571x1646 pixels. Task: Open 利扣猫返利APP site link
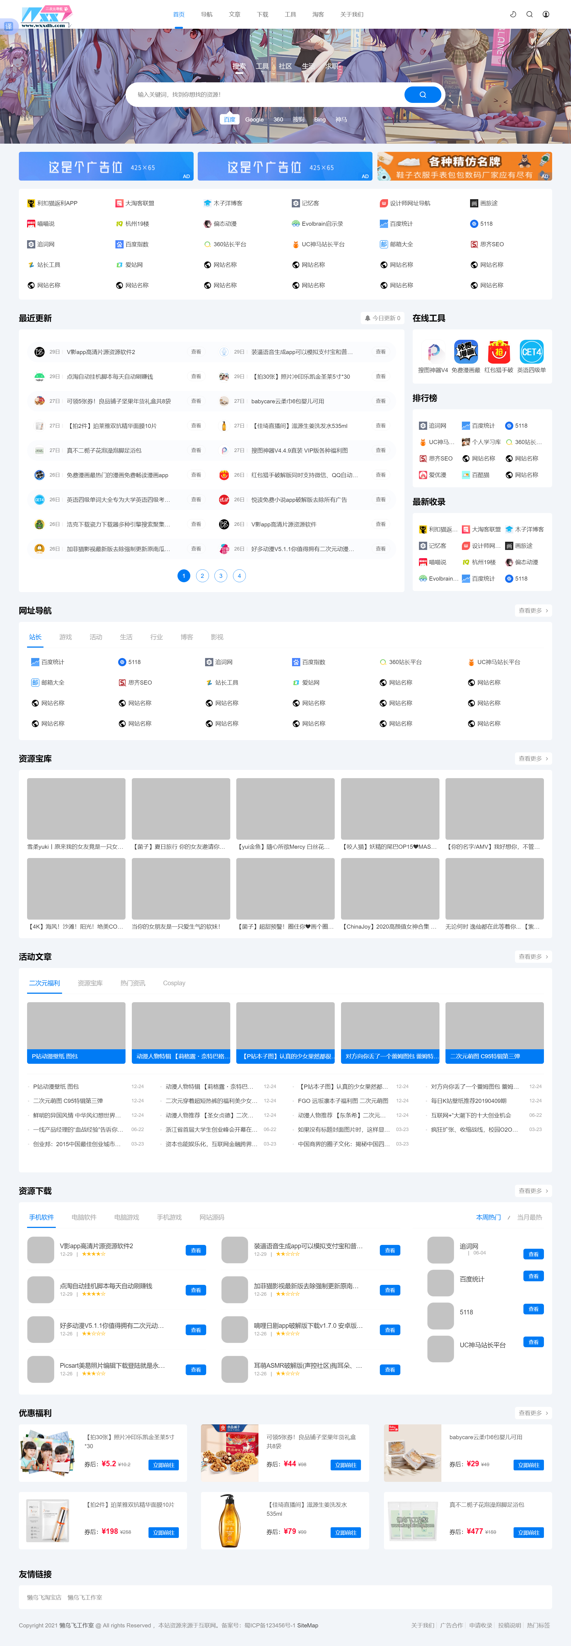pyautogui.click(x=53, y=203)
